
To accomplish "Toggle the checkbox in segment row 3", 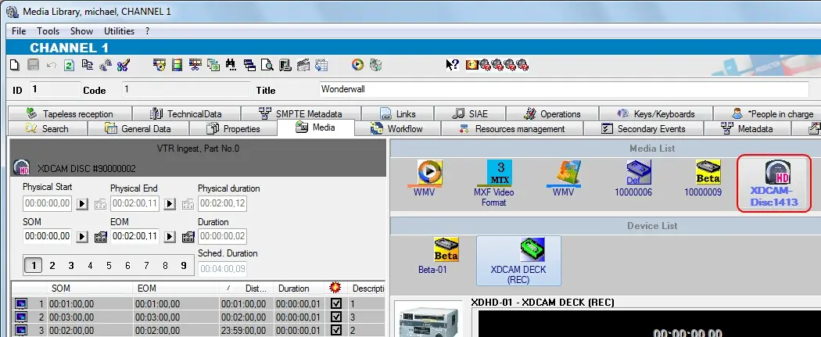I will (x=336, y=331).
